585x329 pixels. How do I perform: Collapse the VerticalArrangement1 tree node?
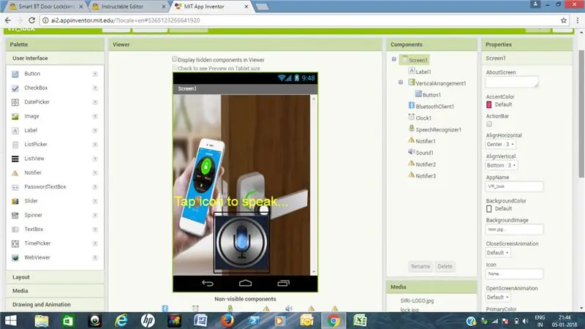click(401, 82)
